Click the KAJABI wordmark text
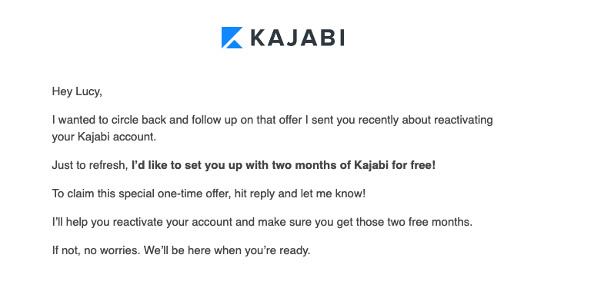The width and height of the screenshot is (594, 281). [297, 38]
